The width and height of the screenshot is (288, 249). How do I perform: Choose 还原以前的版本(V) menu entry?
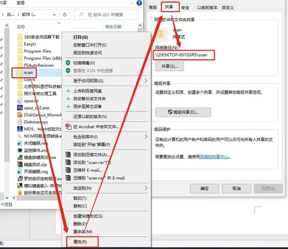click(x=90, y=117)
